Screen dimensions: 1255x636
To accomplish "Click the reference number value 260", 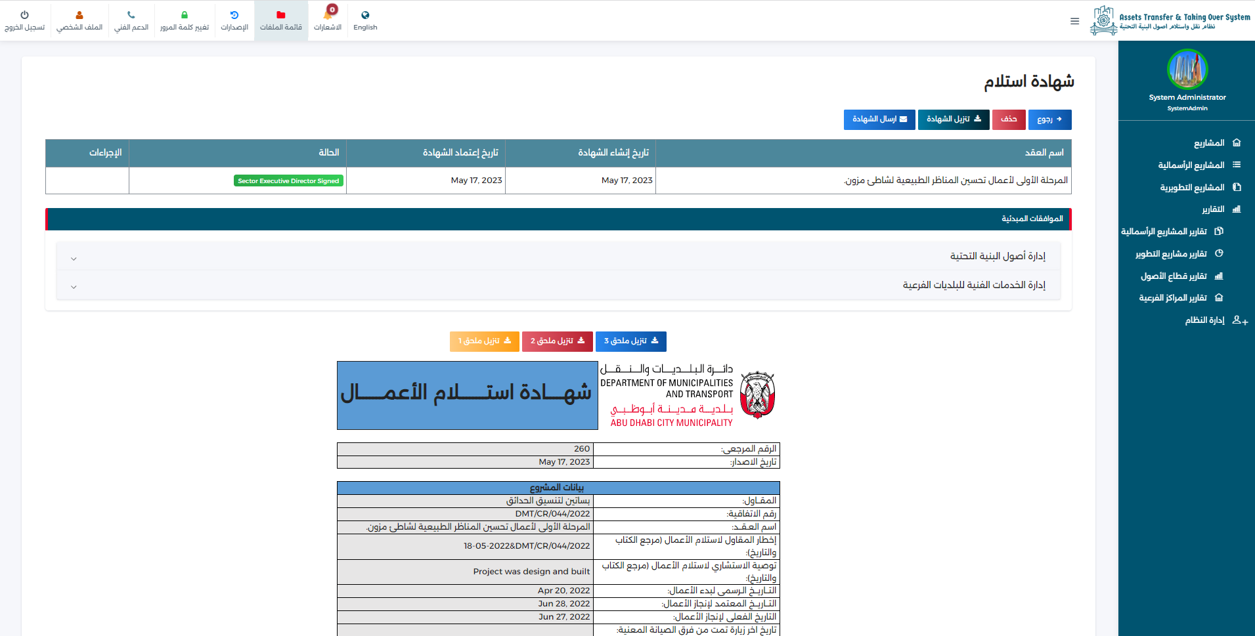I will tap(582, 449).
